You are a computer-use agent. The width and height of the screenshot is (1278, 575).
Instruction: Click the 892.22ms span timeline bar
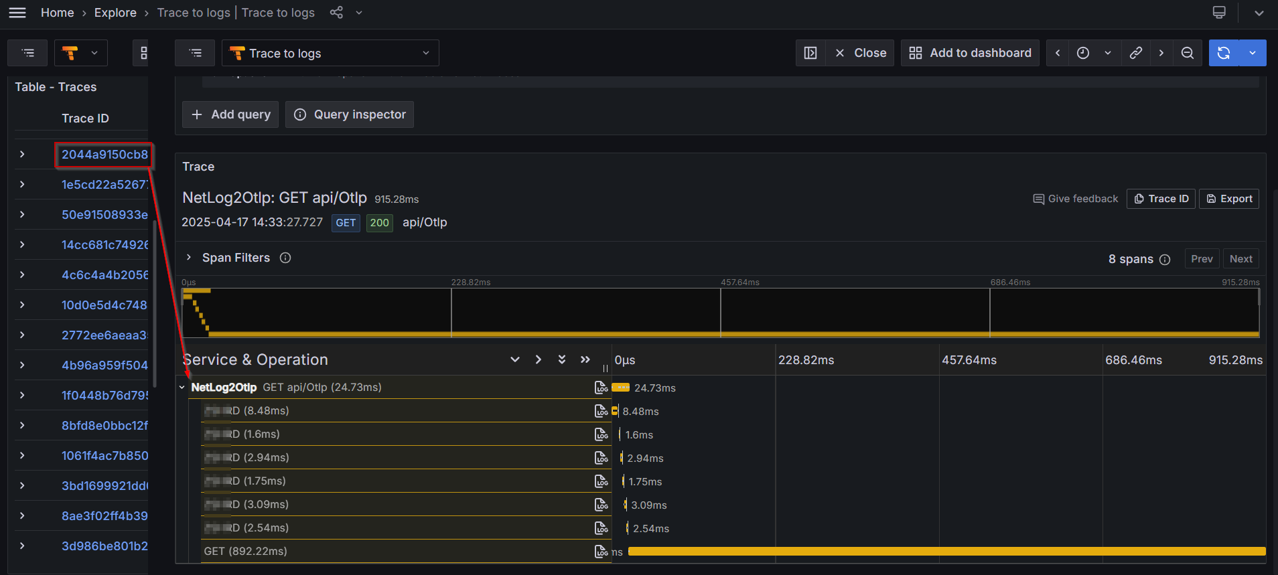coord(947,552)
